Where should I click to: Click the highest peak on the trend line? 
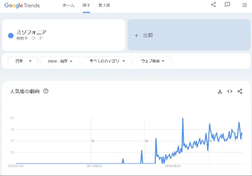point(183,119)
